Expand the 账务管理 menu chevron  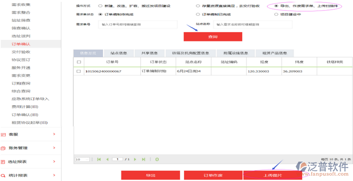tap(54, 148)
